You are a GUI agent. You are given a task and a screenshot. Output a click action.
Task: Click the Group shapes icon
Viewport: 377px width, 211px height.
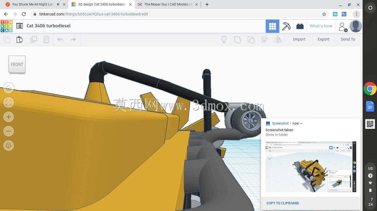point(237,39)
